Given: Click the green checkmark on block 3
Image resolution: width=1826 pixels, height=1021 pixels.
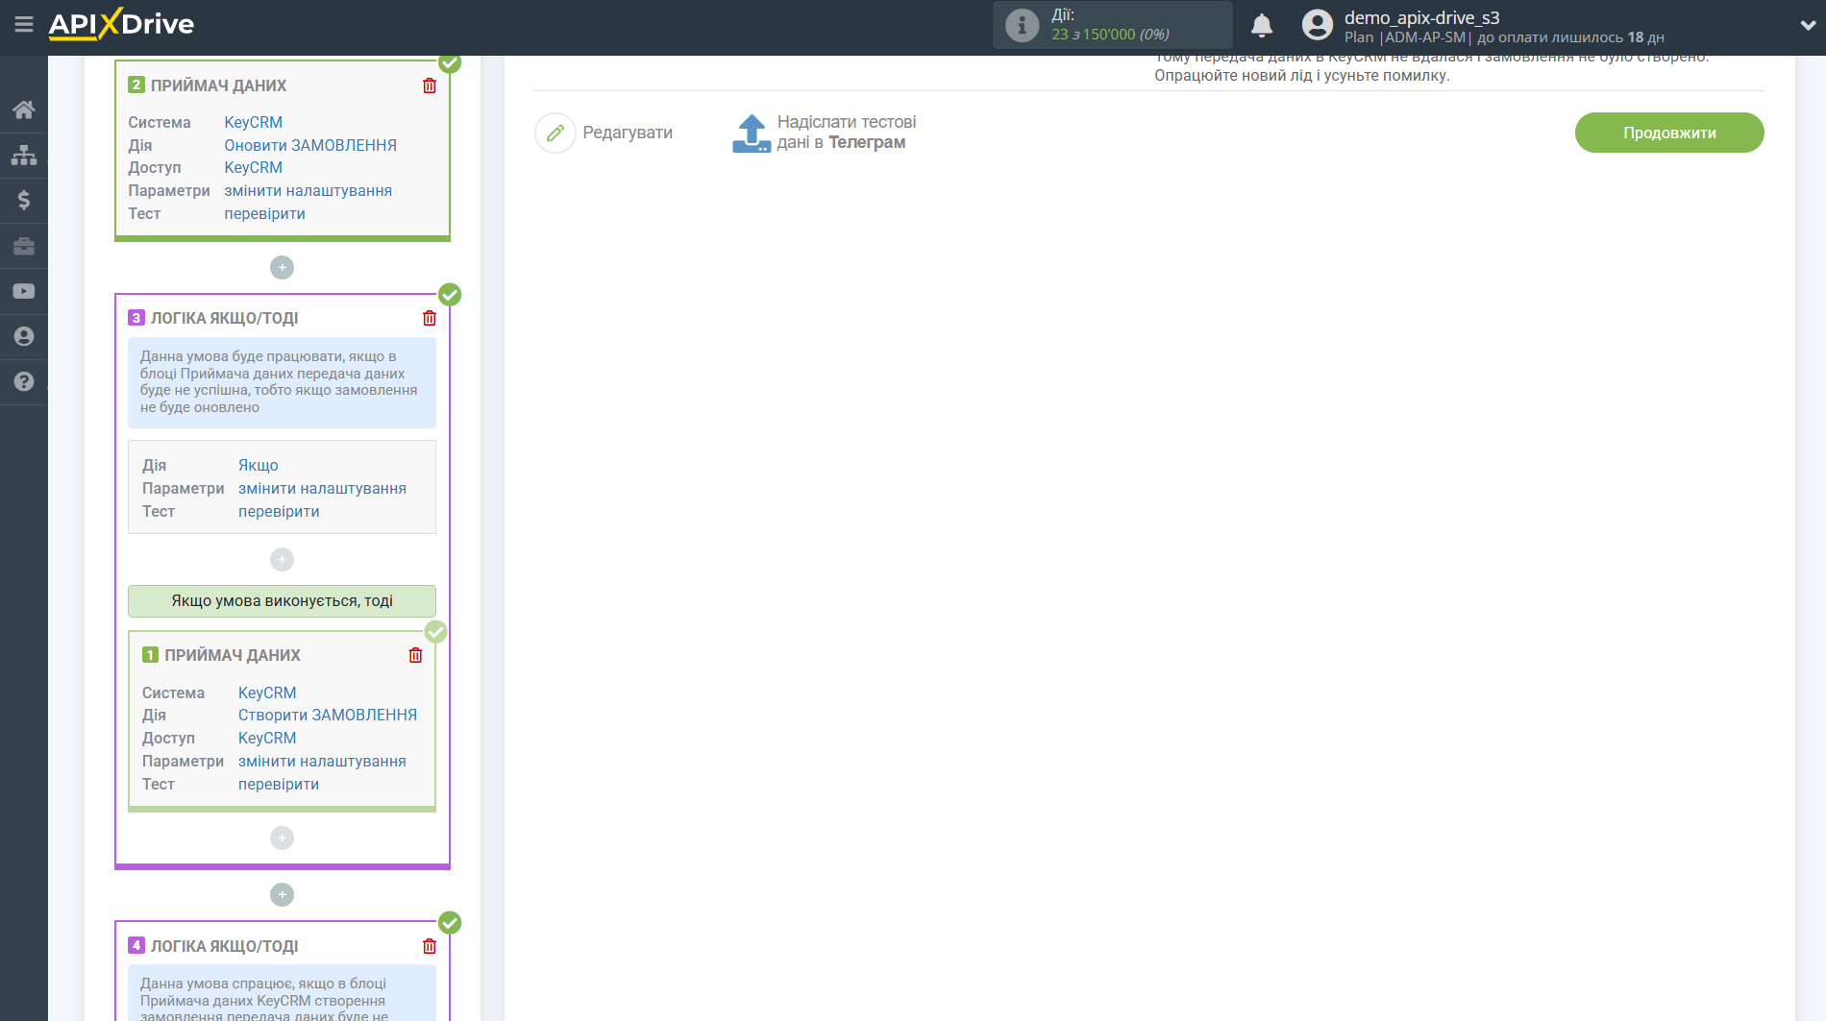Looking at the screenshot, I should click(x=450, y=294).
